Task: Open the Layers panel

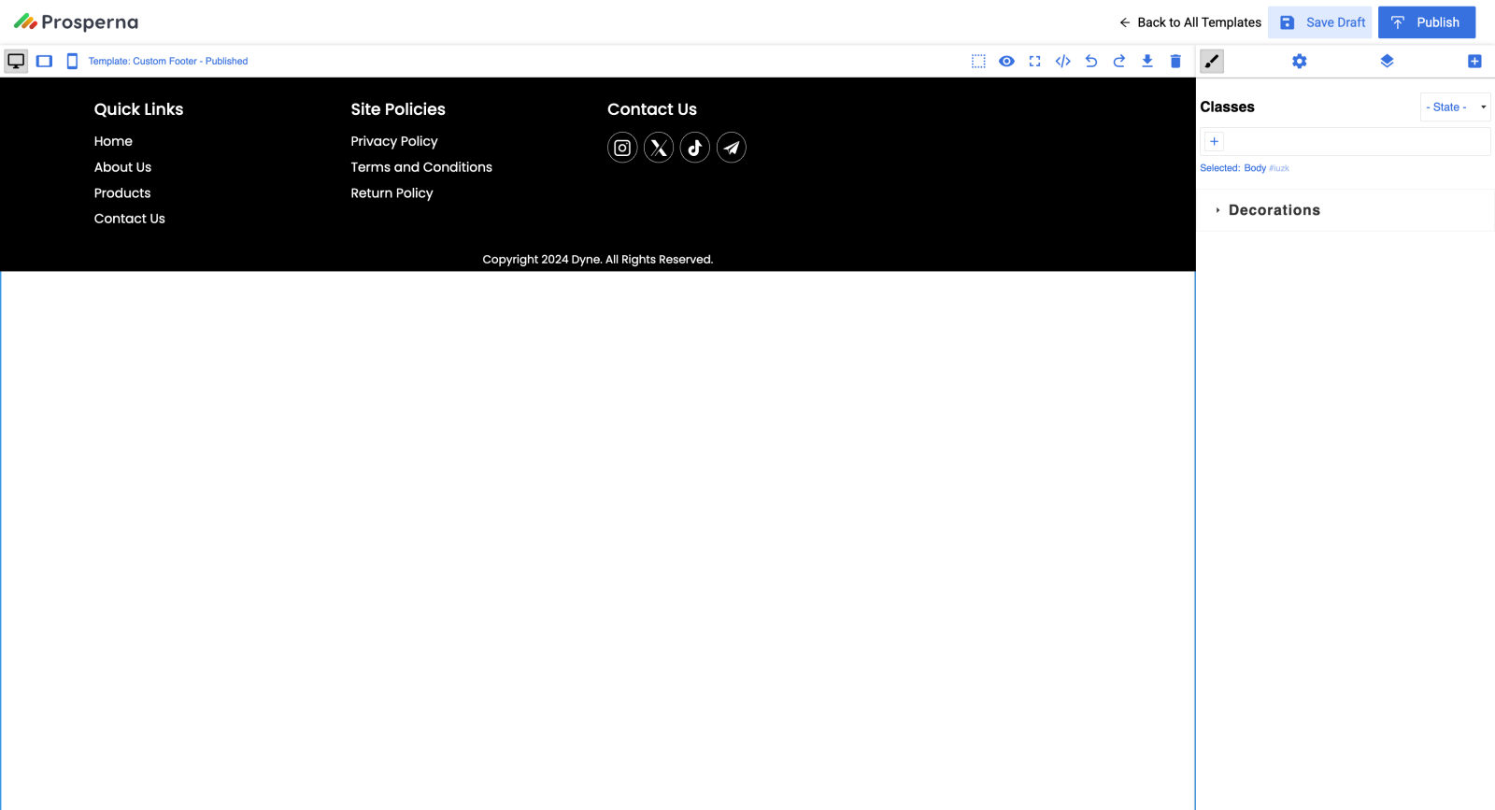Action: [x=1387, y=61]
